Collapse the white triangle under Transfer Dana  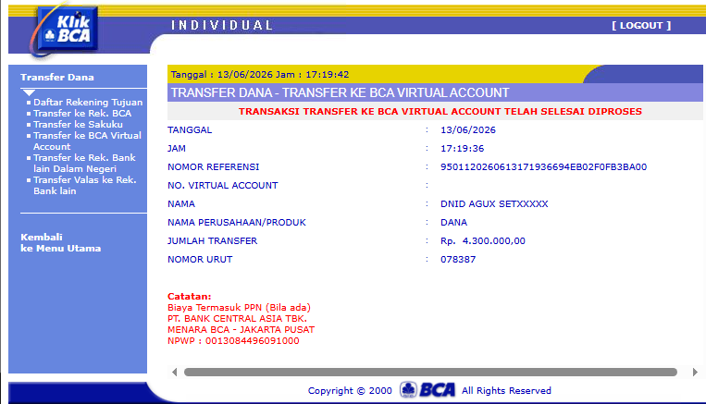click(29, 92)
